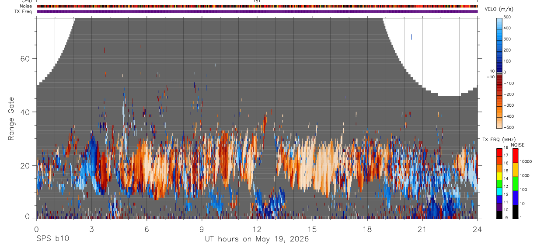Click the "151" CPID value at top
The width and height of the screenshot is (537, 248).
coord(257,1)
